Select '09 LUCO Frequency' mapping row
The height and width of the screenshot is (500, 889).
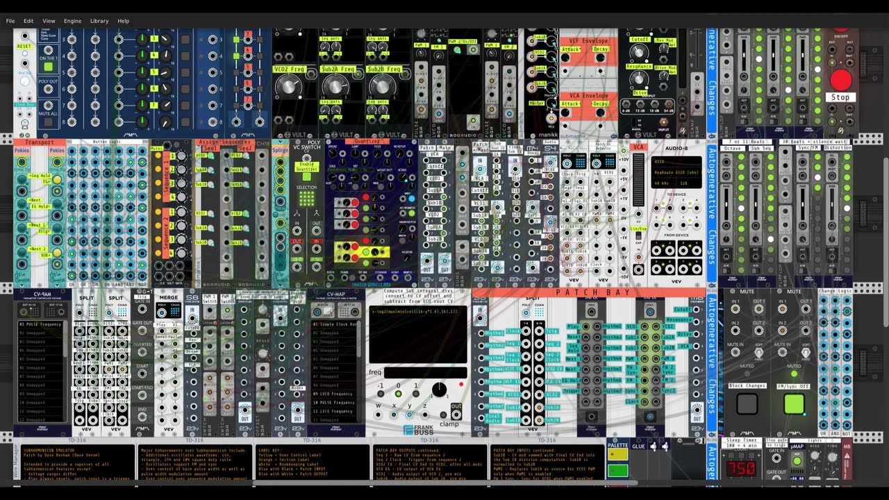click(x=335, y=394)
